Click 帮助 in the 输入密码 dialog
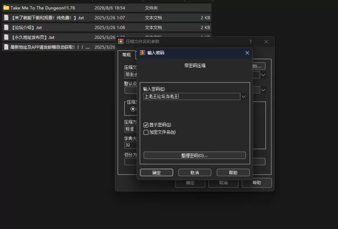 pyautogui.click(x=233, y=172)
